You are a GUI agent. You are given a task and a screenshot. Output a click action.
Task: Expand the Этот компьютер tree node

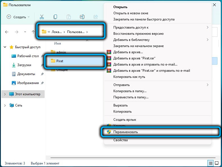pyautogui.click(x=5, y=94)
